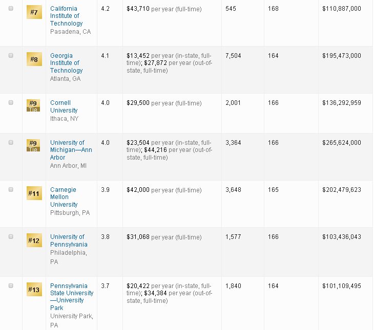This screenshot has height=330, width=374.
Task: Click the #9 Tie badge beside University of Michigan
Action: click(x=34, y=145)
